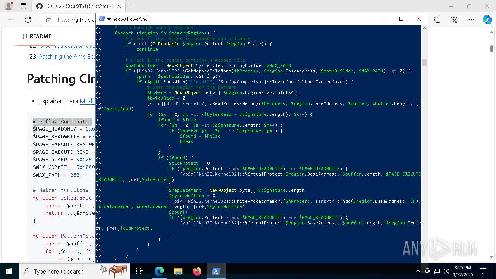Minimize the Edge browser window
This screenshot has height=279, width=496.
[451, 6]
